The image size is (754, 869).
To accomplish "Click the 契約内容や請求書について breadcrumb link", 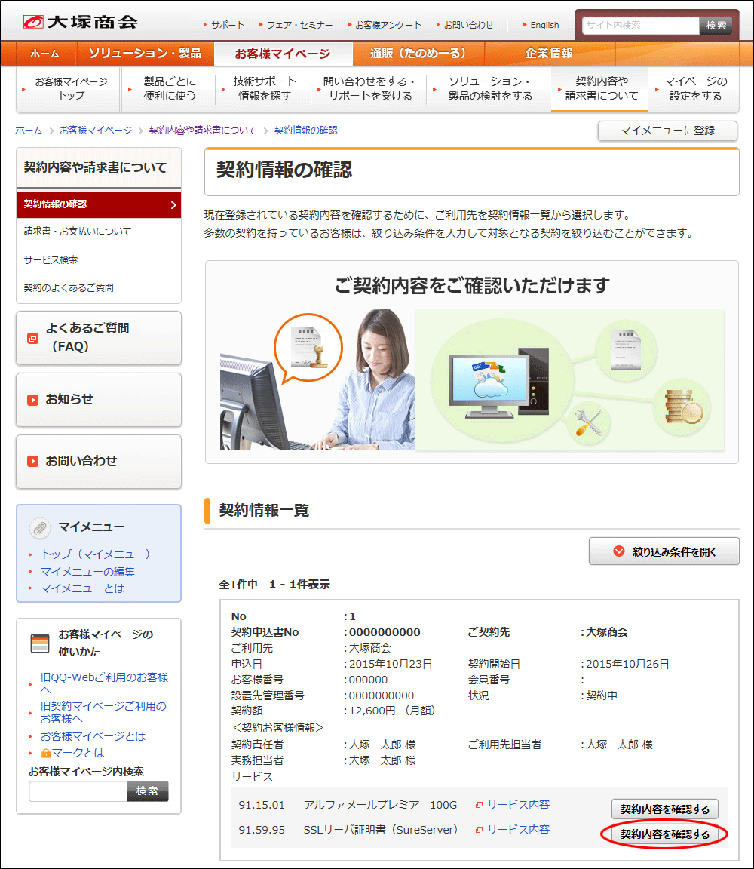I will pyautogui.click(x=203, y=131).
